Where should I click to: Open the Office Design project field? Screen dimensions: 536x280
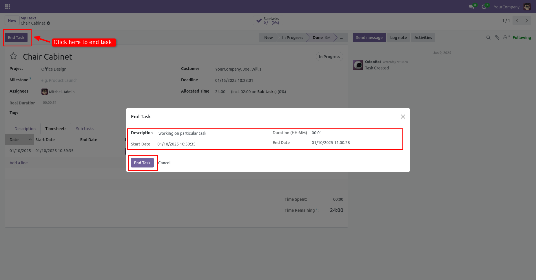pyautogui.click(x=54, y=69)
